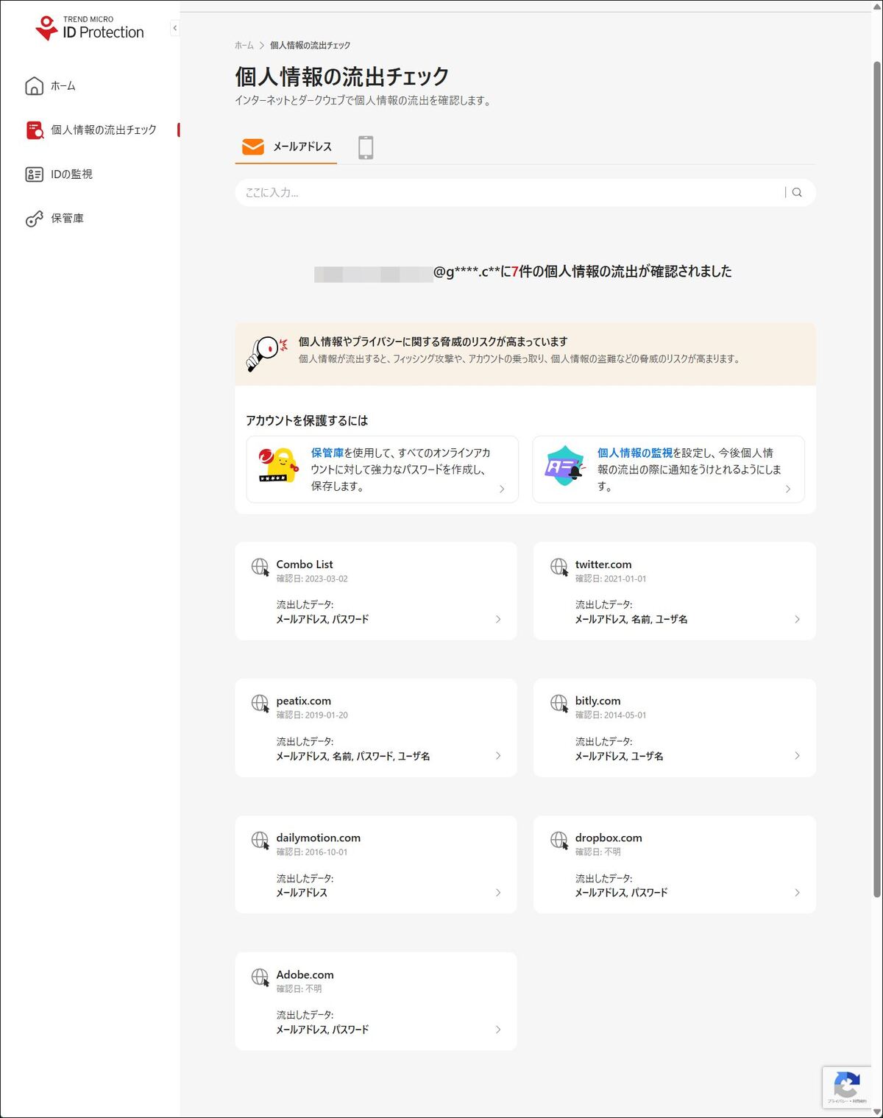
Task: Expand bitly.com details with the chevron
Action: 797,756
